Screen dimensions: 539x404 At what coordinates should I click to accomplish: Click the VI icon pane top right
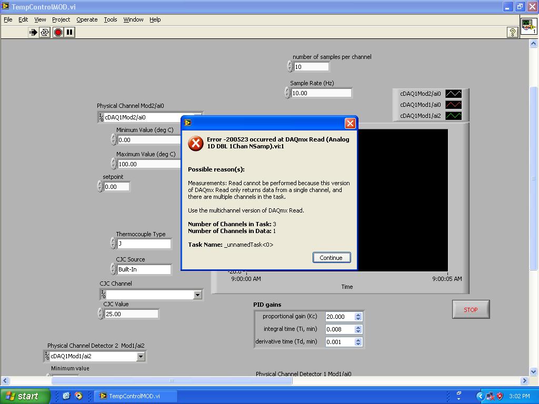click(528, 26)
